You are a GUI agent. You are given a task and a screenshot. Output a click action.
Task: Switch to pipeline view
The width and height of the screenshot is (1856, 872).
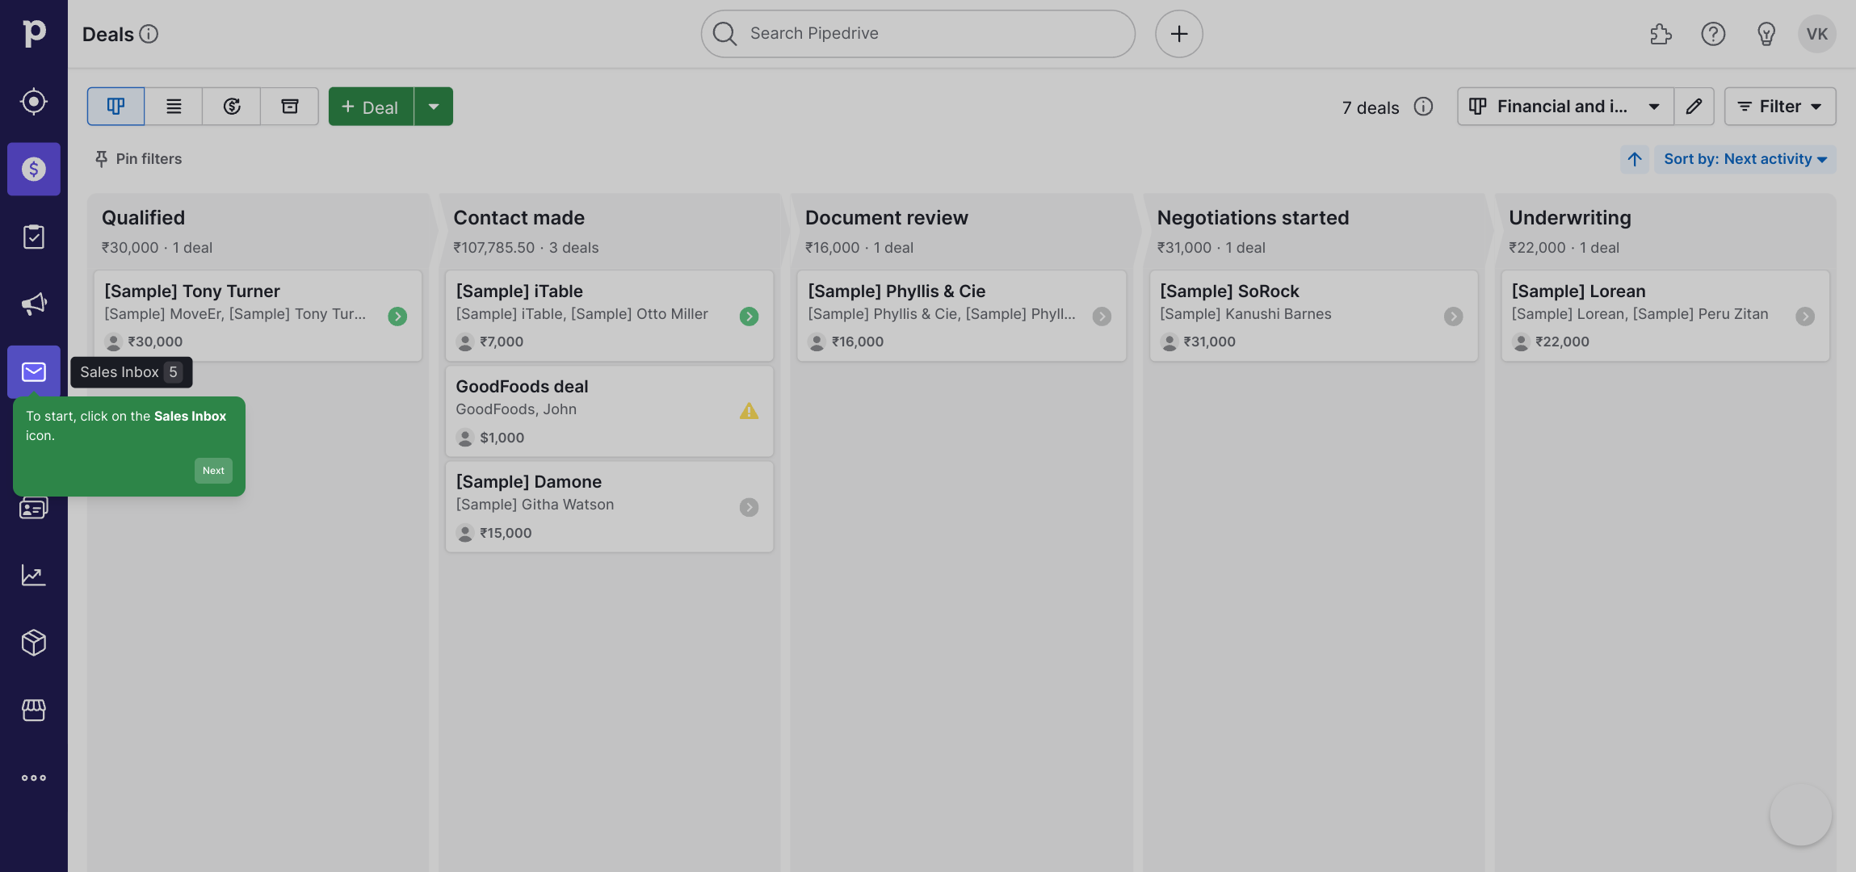click(x=115, y=107)
